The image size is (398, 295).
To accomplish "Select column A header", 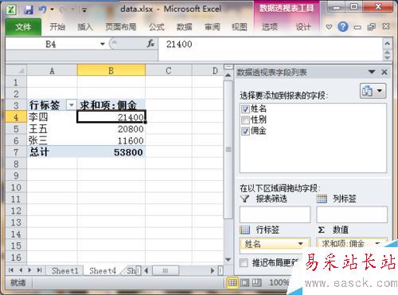I will click(x=52, y=71).
